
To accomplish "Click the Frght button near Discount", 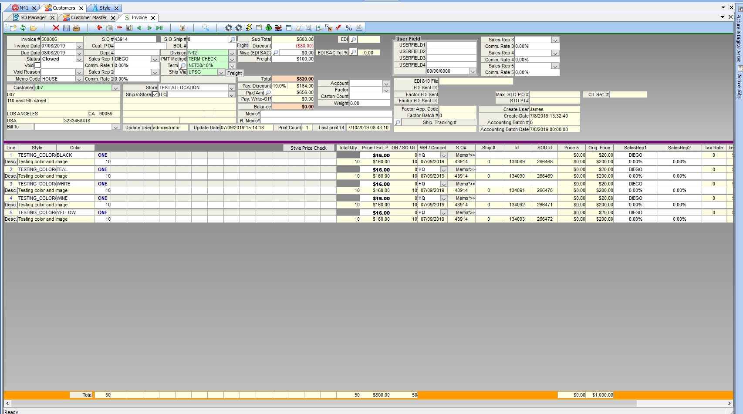I will (243, 45).
